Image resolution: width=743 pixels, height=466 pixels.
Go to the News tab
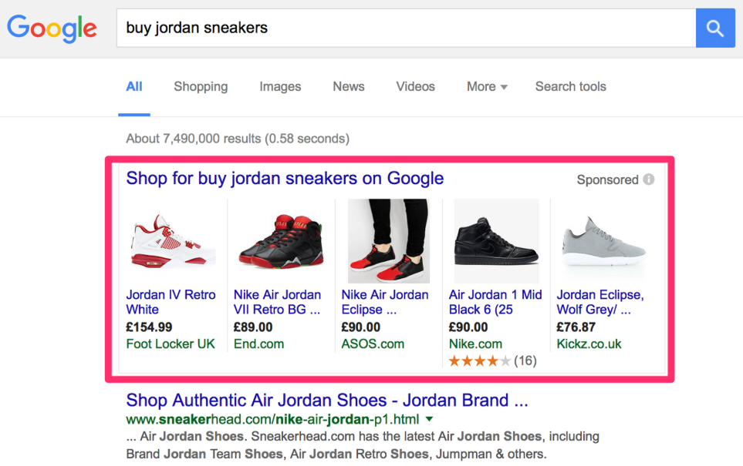pos(349,86)
